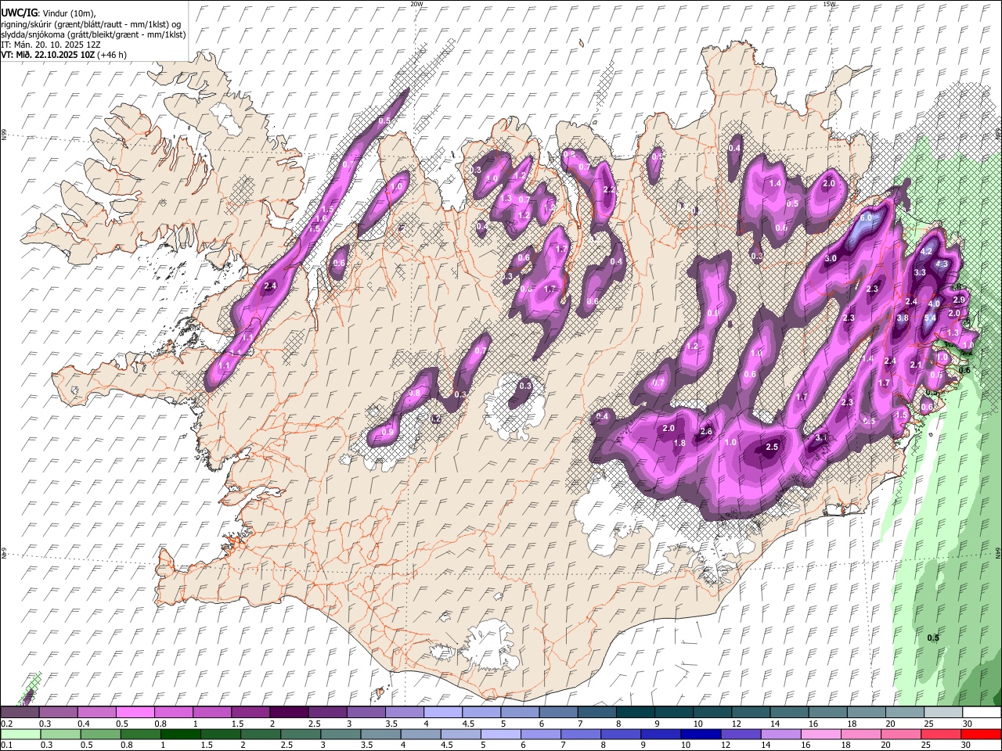Pick lower legend red-pink swatch between 25 and 30
Screen dimensions: 1002x751
click(x=942, y=735)
